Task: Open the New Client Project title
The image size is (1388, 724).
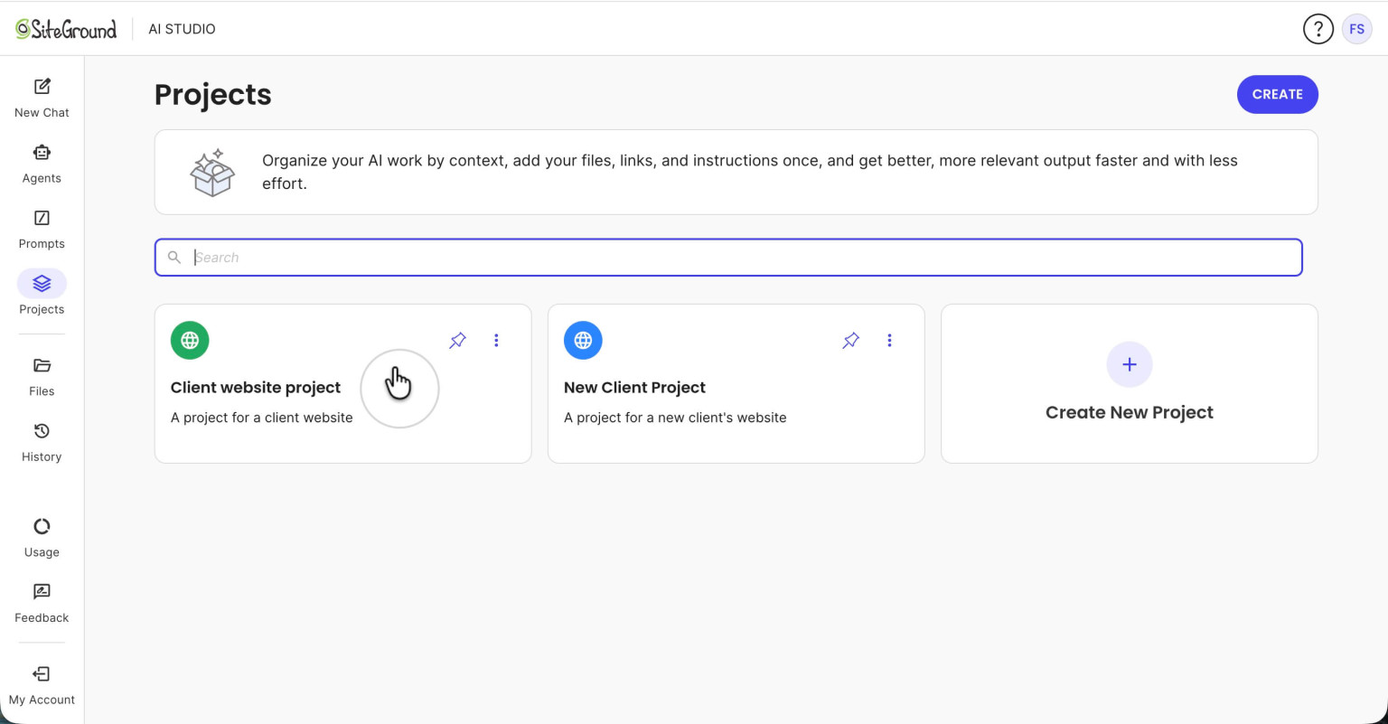Action: click(634, 388)
